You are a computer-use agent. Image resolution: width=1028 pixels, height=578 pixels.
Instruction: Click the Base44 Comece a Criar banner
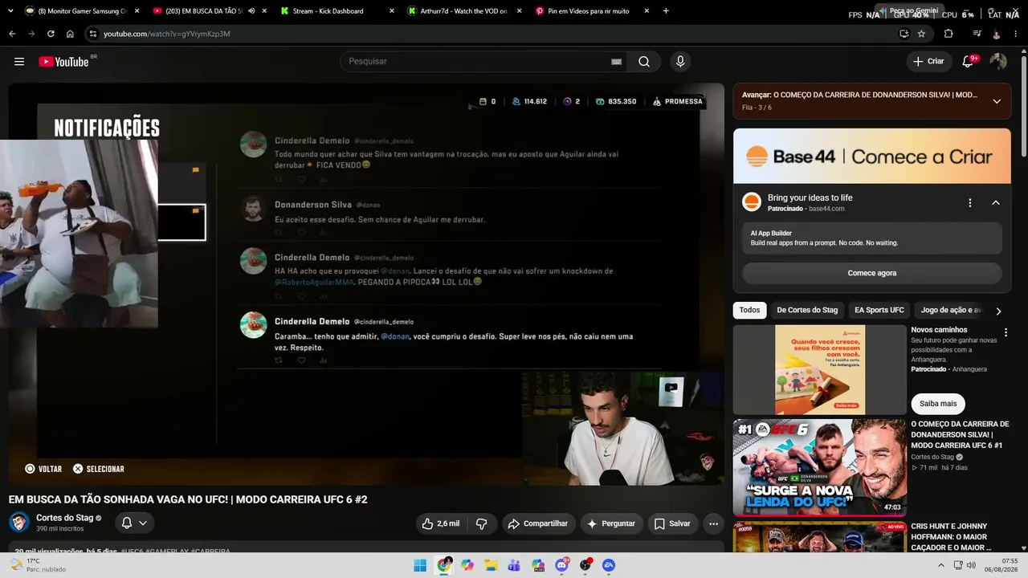coord(872,157)
